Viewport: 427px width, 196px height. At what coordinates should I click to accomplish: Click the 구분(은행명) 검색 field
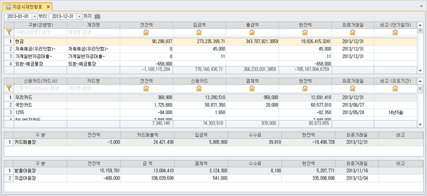pos(40,32)
